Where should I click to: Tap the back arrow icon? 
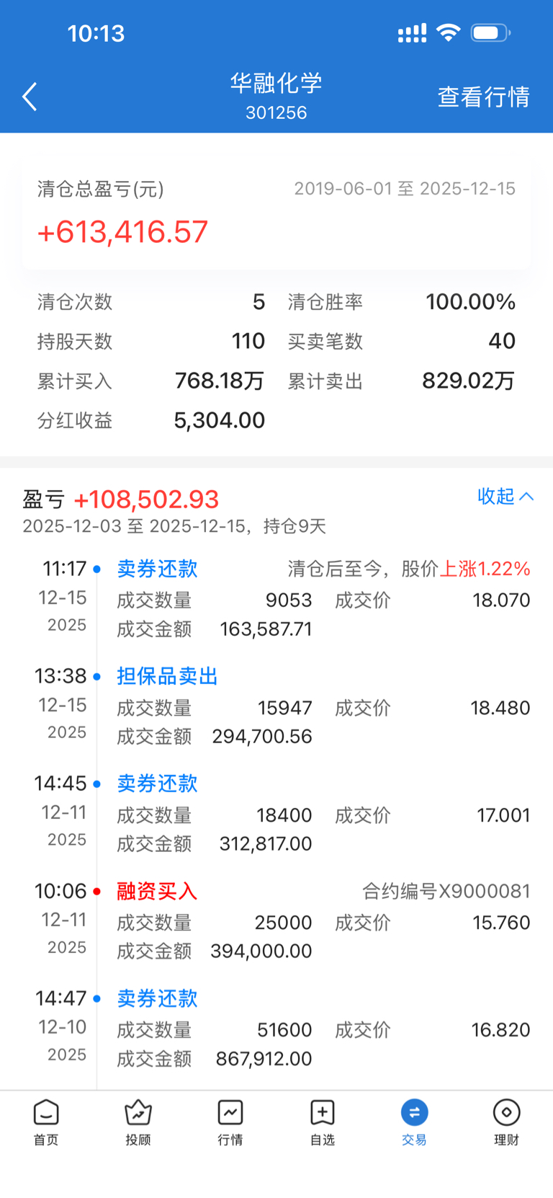point(30,97)
